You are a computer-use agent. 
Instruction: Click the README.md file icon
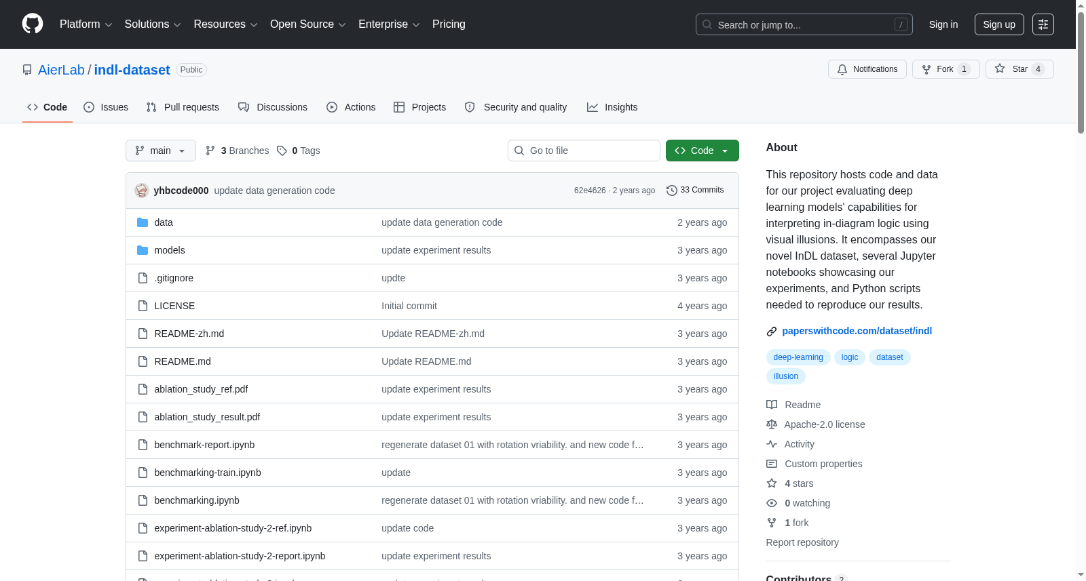tap(143, 361)
